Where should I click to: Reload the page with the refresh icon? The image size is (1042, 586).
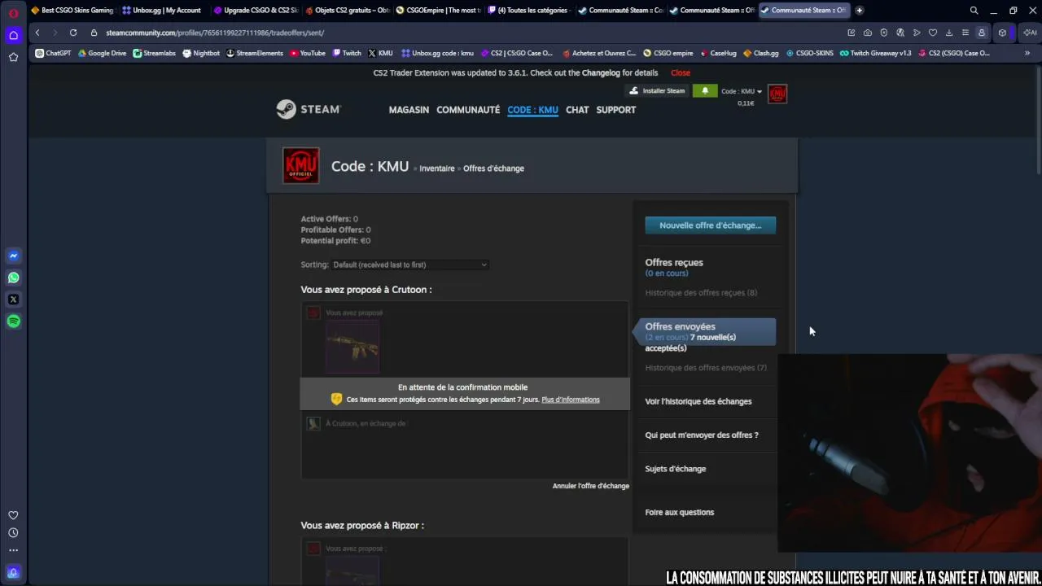pyautogui.click(x=73, y=33)
